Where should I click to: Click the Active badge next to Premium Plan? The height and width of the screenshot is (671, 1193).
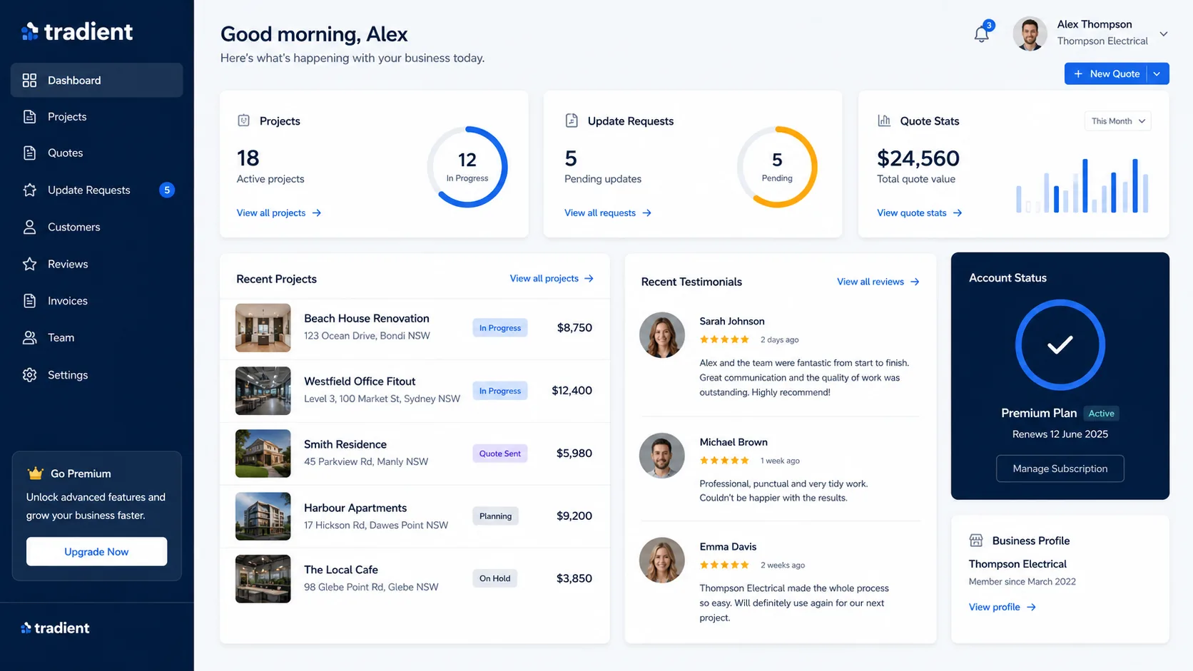pyautogui.click(x=1101, y=414)
